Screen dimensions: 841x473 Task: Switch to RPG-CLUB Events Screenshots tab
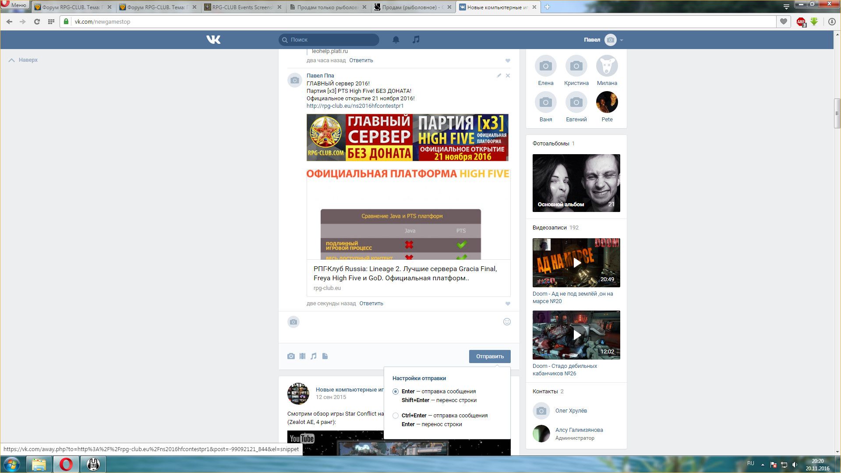coord(242,7)
